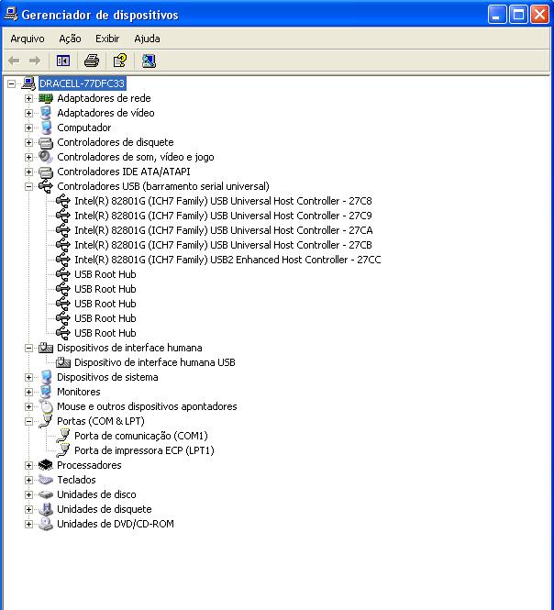This screenshot has height=610, width=554.
Task: Click the display icon for Adaptadores de vídeo
Action: click(x=46, y=113)
